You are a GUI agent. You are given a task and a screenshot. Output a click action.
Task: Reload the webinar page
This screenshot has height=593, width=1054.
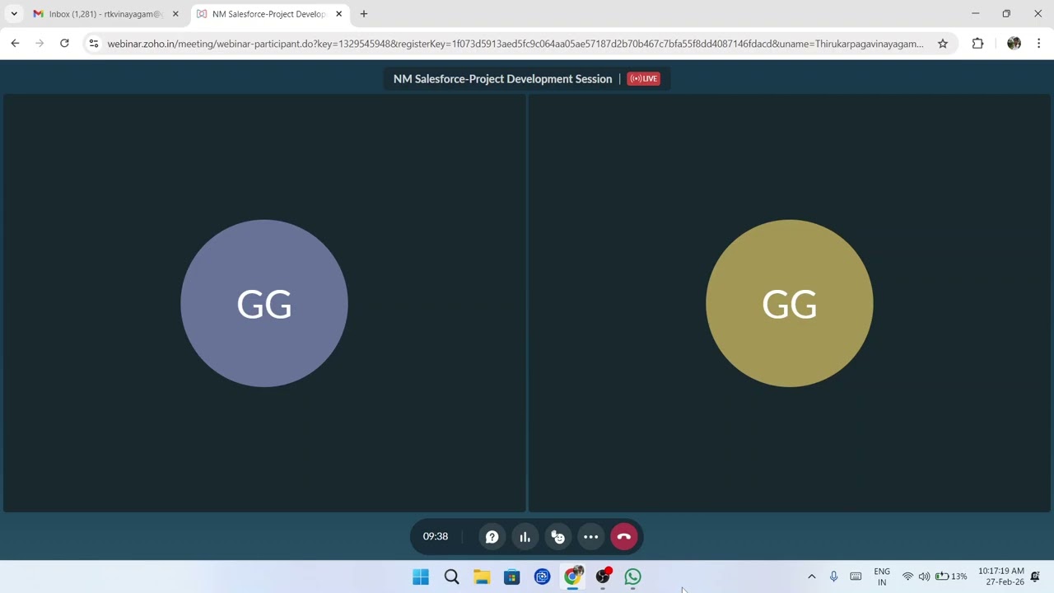tap(64, 44)
